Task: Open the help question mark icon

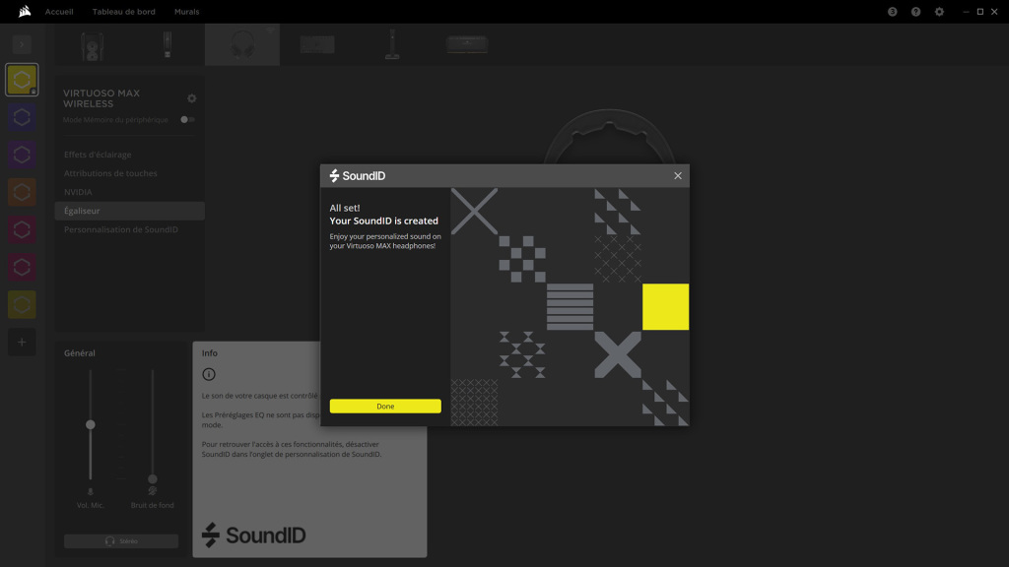Action: click(915, 12)
